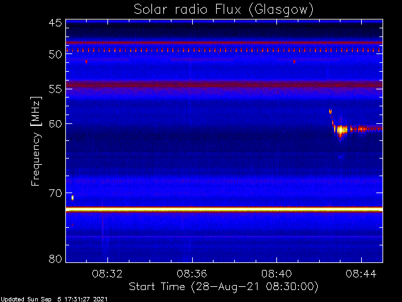The width and height of the screenshot is (402, 302).
Task: Click the bright radio burst near 61 MHz
Action: [x=341, y=130]
